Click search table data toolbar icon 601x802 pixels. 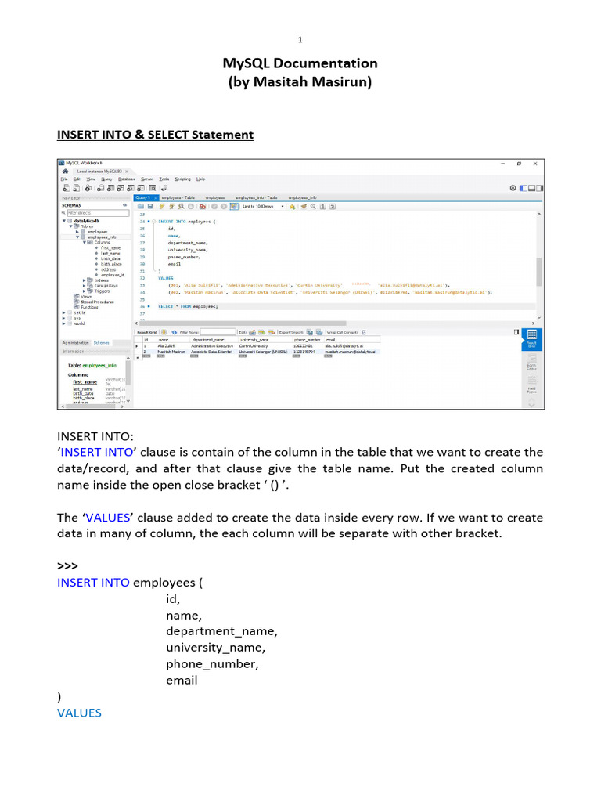point(153,188)
